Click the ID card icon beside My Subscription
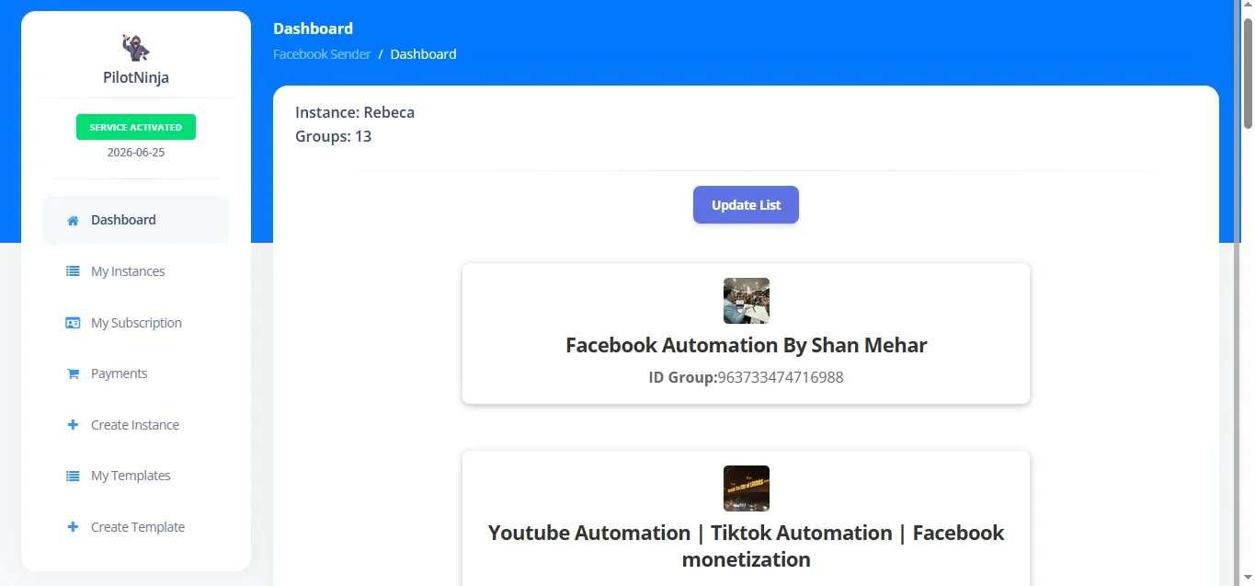Viewport: 1255px width, 586px height. point(73,323)
